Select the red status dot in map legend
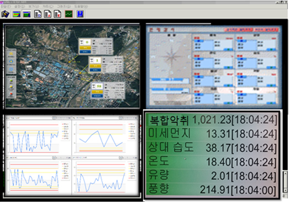 tap(11, 94)
